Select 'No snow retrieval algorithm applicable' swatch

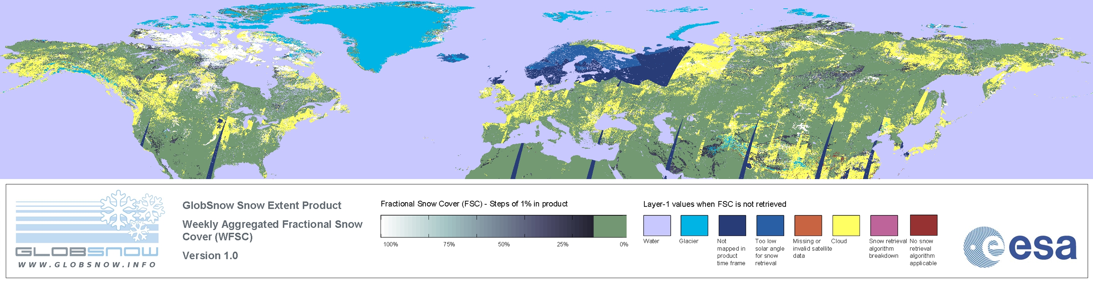click(x=924, y=225)
